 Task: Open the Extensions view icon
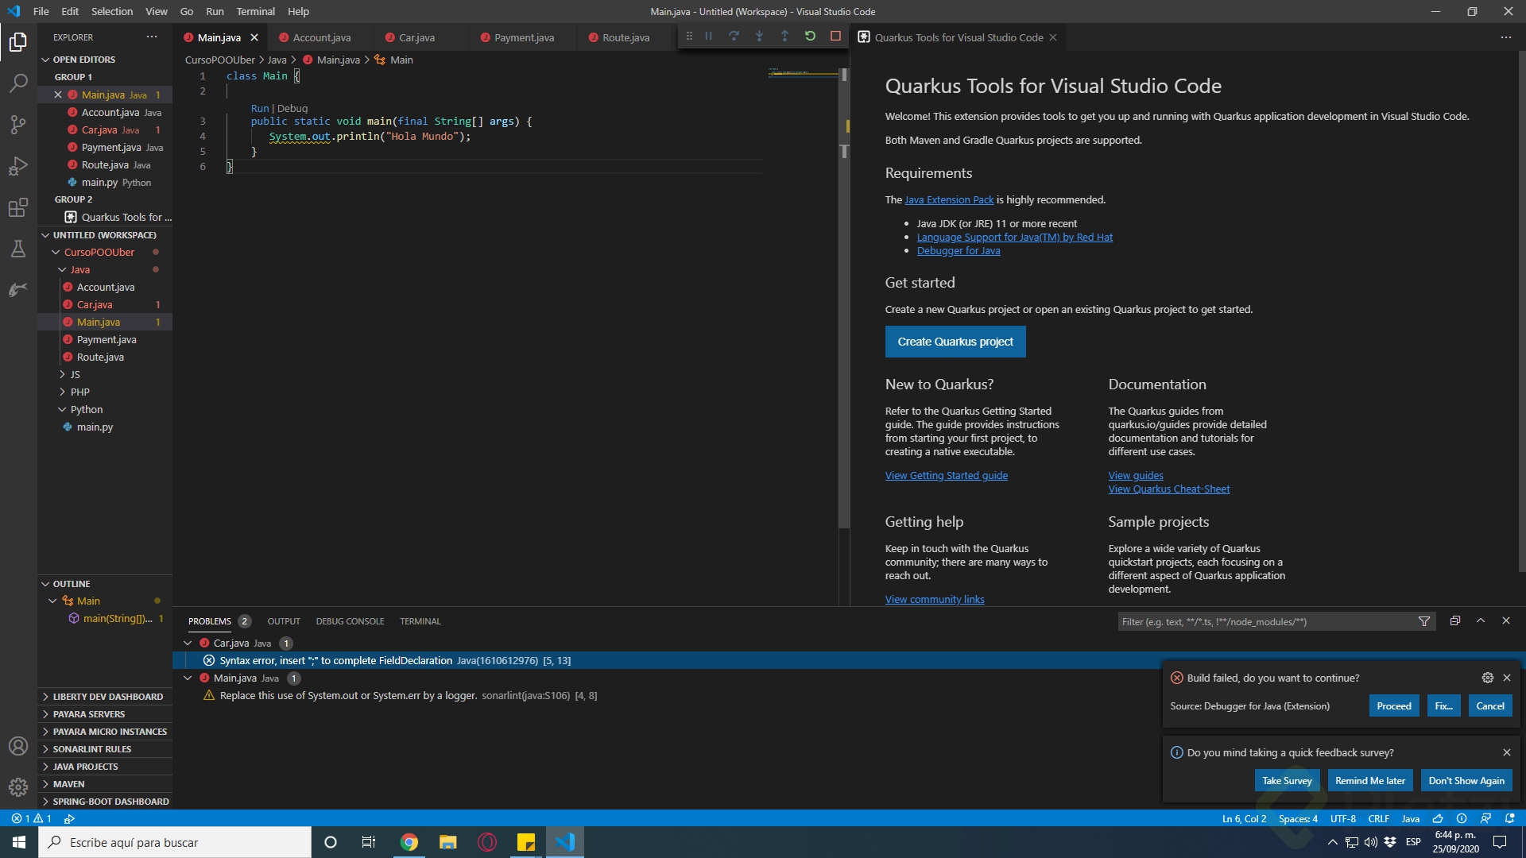tap(18, 208)
